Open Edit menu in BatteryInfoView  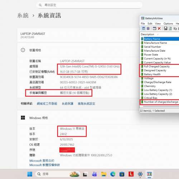(x=150, y=24)
